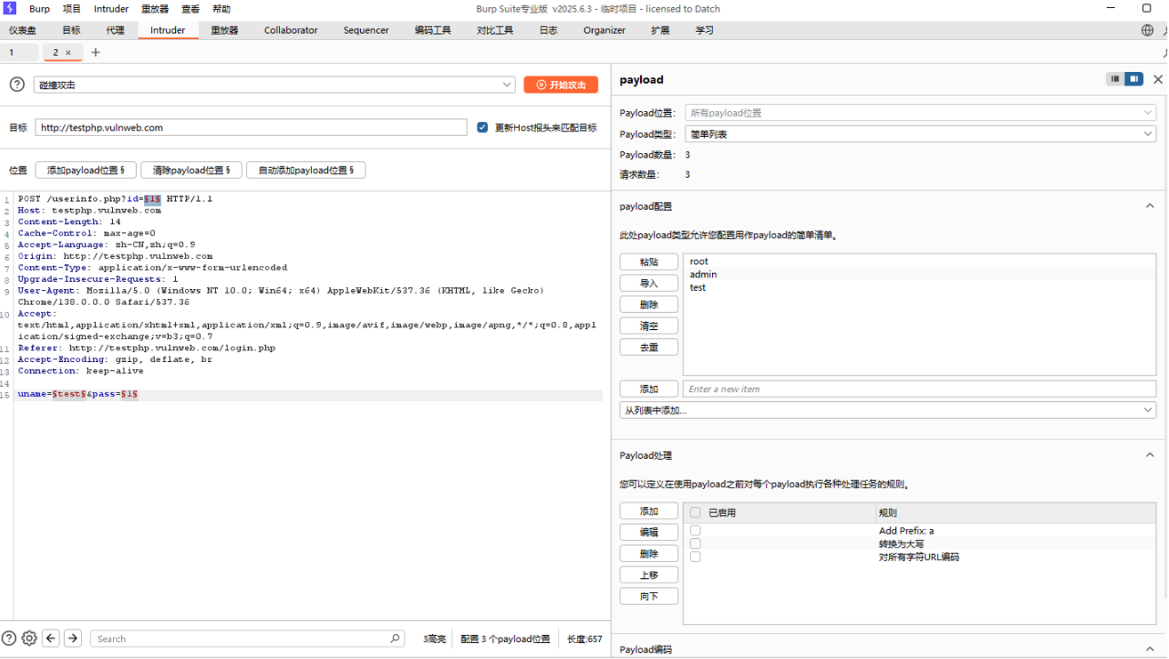The image size is (1169, 659).
Task: Click 自动添加payload位置 § button
Action: [306, 170]
